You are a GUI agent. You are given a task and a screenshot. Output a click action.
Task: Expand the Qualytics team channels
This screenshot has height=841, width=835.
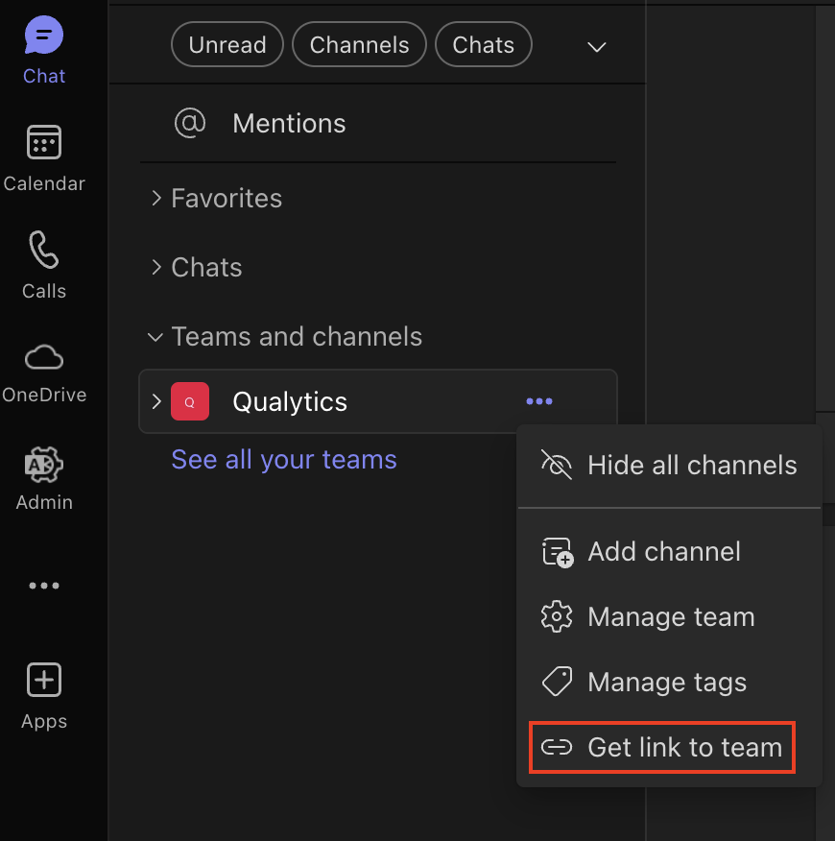tap(156, 401)
